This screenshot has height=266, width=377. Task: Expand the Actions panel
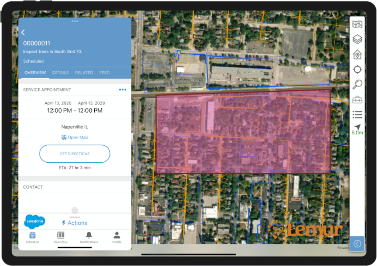coord(74,223)
